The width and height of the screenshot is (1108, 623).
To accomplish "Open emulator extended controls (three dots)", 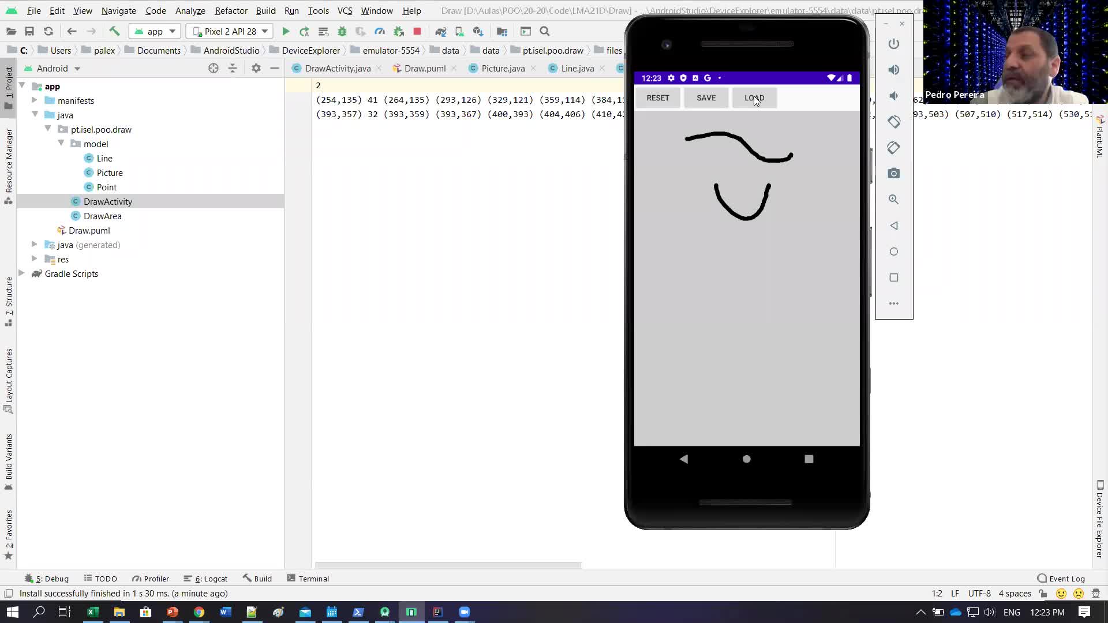I will pos(894,303).
